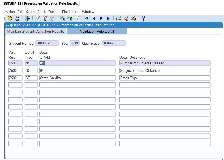Click the Cut scissors icon
Screen dimensions: 224x160
tap(38, 18)
